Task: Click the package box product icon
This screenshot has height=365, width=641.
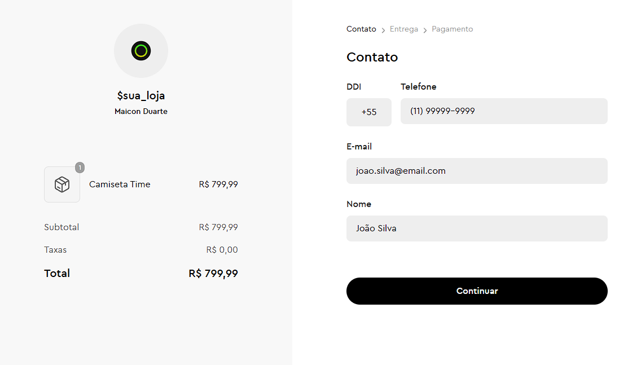Action: tap(62, 184)
